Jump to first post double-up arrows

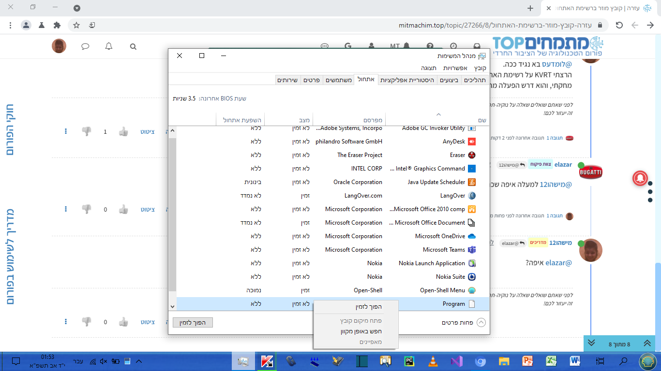point(647,343)
